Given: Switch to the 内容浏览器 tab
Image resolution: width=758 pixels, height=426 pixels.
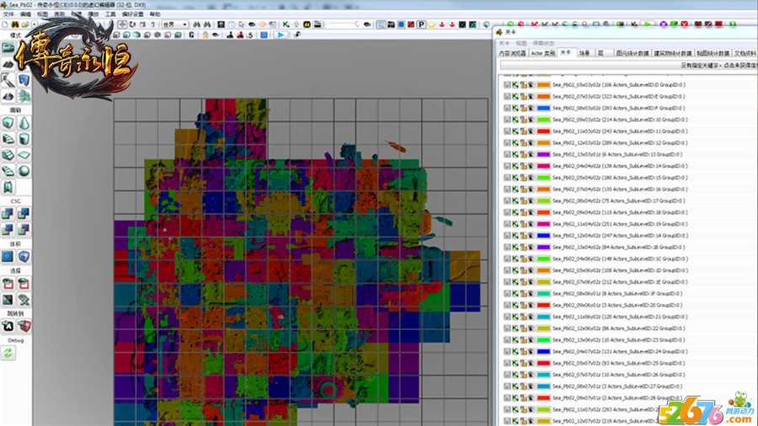Looking at the screenshot, I should click(512, 53).
